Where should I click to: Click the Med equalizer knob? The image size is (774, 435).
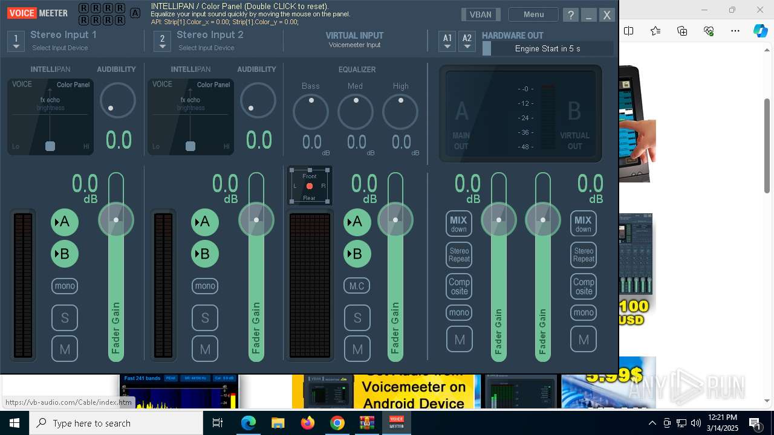click(356, 111)
